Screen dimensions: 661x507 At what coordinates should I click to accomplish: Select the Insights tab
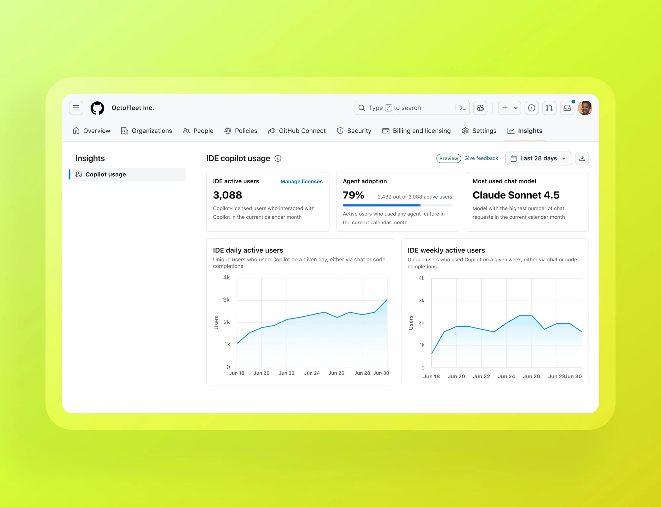pos(525,131)
